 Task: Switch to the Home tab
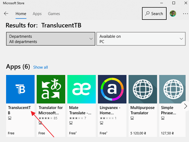click(21, 14)
